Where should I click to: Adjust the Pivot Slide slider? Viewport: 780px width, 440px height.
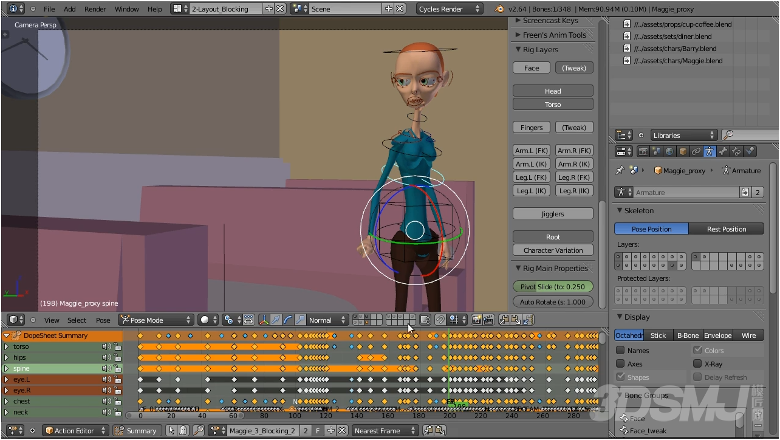point(553,286)
